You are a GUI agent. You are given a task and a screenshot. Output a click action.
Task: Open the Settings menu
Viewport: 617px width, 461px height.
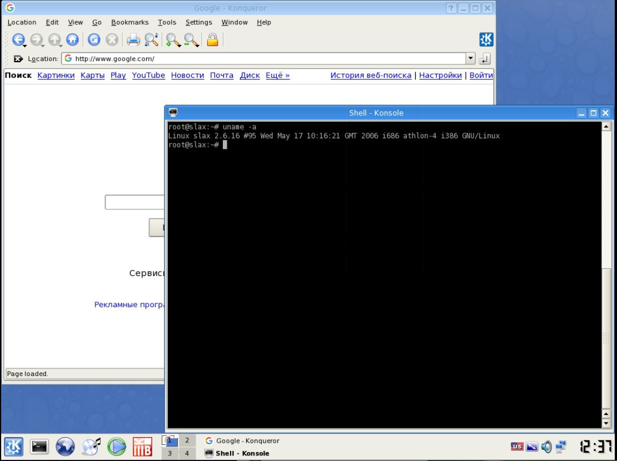point(198,22)
